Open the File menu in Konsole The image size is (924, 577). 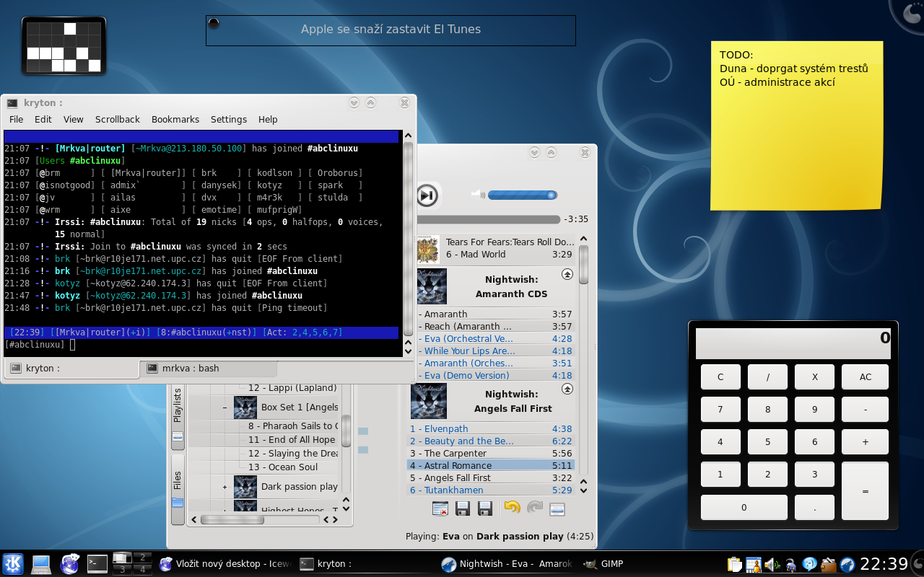[16, 119]
